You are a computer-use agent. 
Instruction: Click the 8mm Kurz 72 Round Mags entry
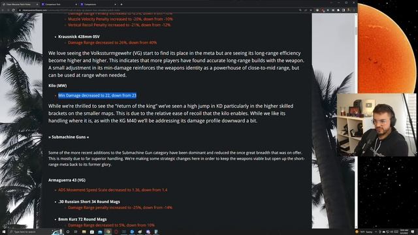pyautogui.click(x=82, y=219)
